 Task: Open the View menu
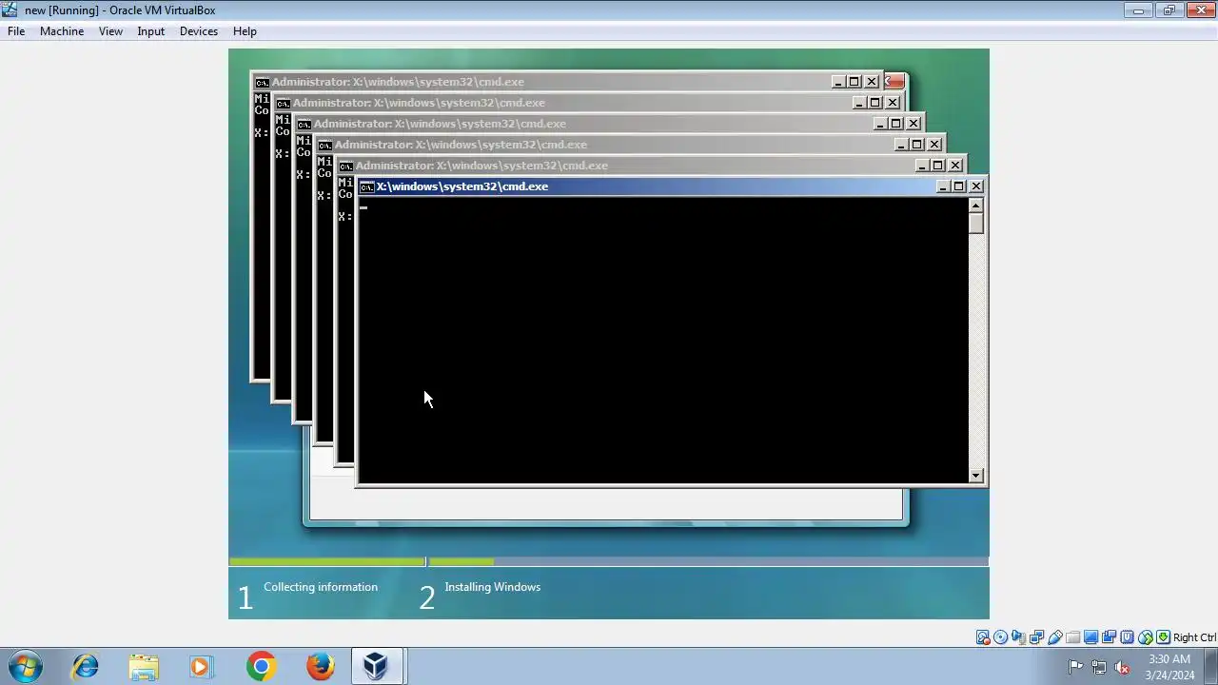pyautogui.click(x=110, y=31)
